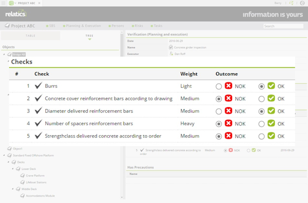The width and height of the screenshot is (308, 203).
Task: Select OK radio for Diameter delivered reinforcement bars
Action: (x=261, y=111)
